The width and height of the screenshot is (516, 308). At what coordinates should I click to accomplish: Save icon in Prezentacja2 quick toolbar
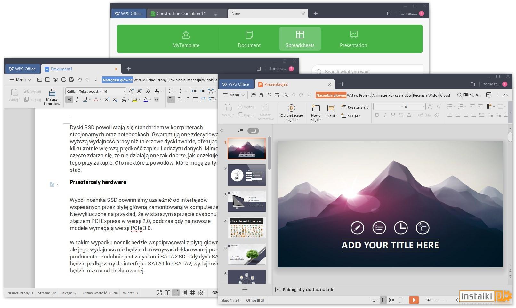[261, 95]
